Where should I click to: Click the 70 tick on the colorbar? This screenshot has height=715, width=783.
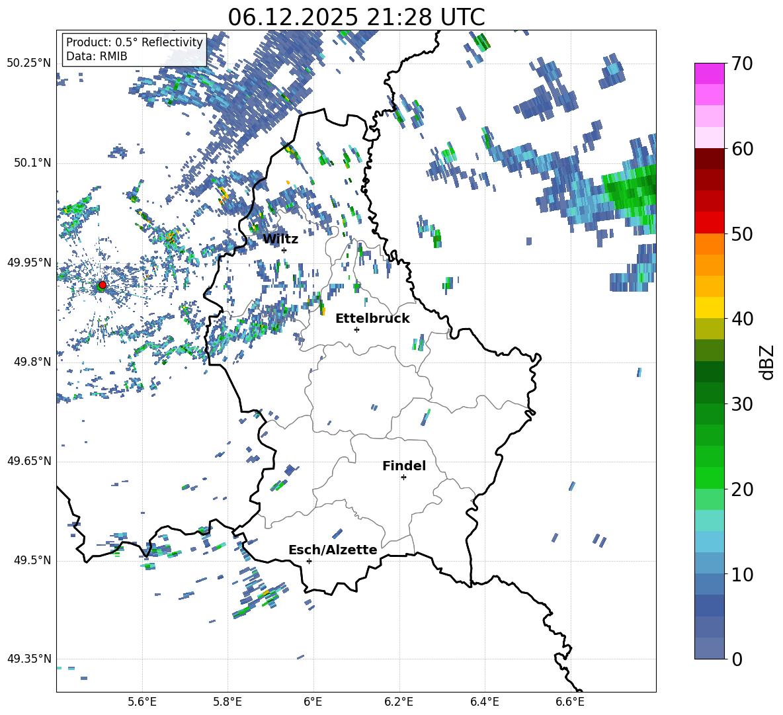point(741,63)
